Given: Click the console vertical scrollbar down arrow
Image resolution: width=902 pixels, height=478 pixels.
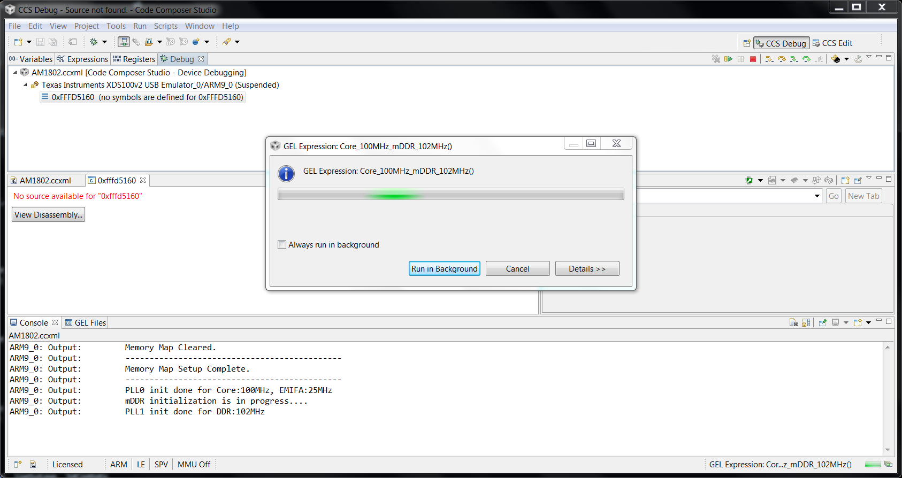Looking at the screenshot, I should click(888, 450).
